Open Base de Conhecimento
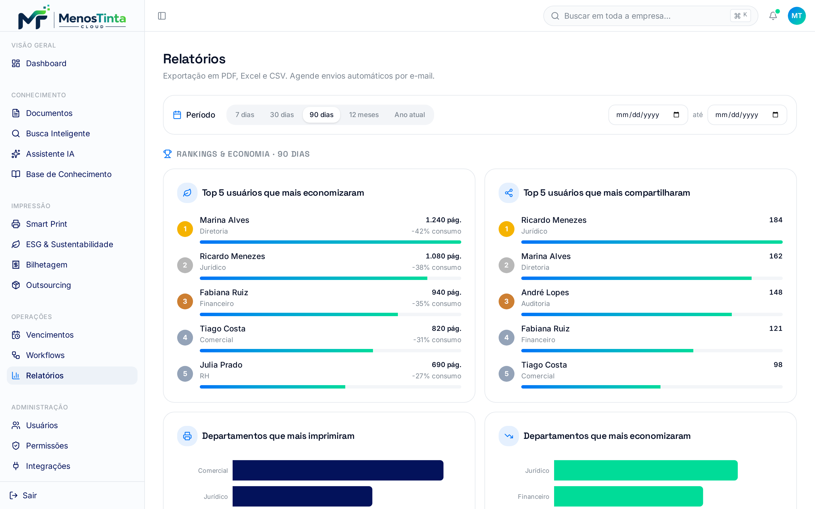This screenshot has width=815, height=509. click(x=72, y=174)
